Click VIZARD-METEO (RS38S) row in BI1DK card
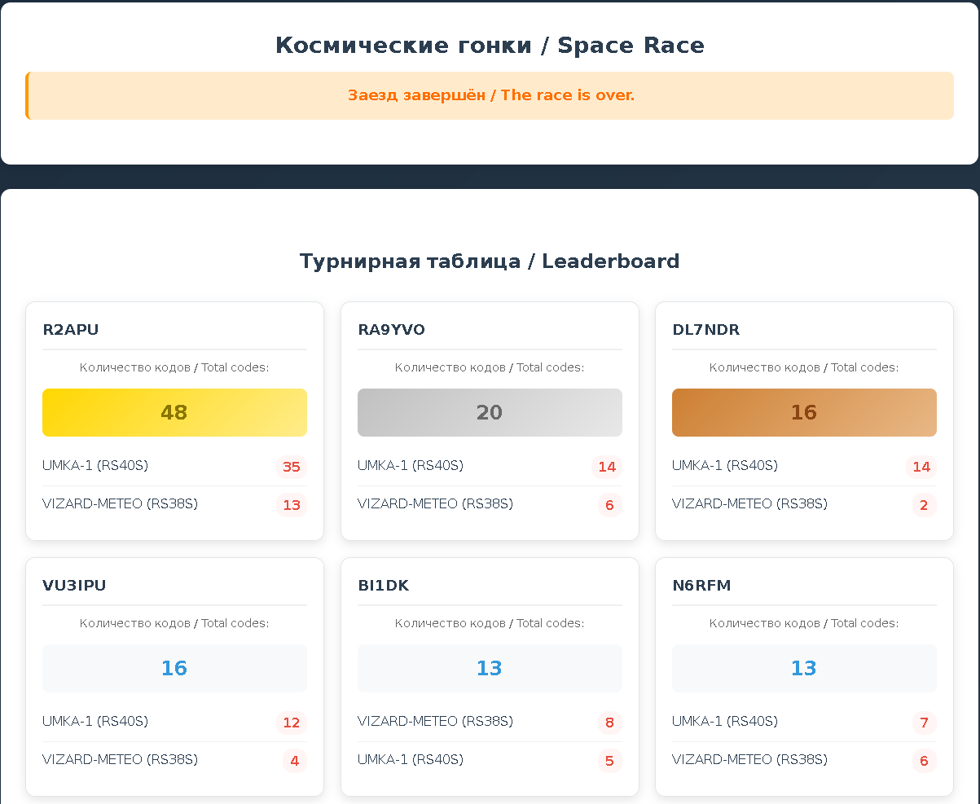980x804 pixels. click(435, 722)
